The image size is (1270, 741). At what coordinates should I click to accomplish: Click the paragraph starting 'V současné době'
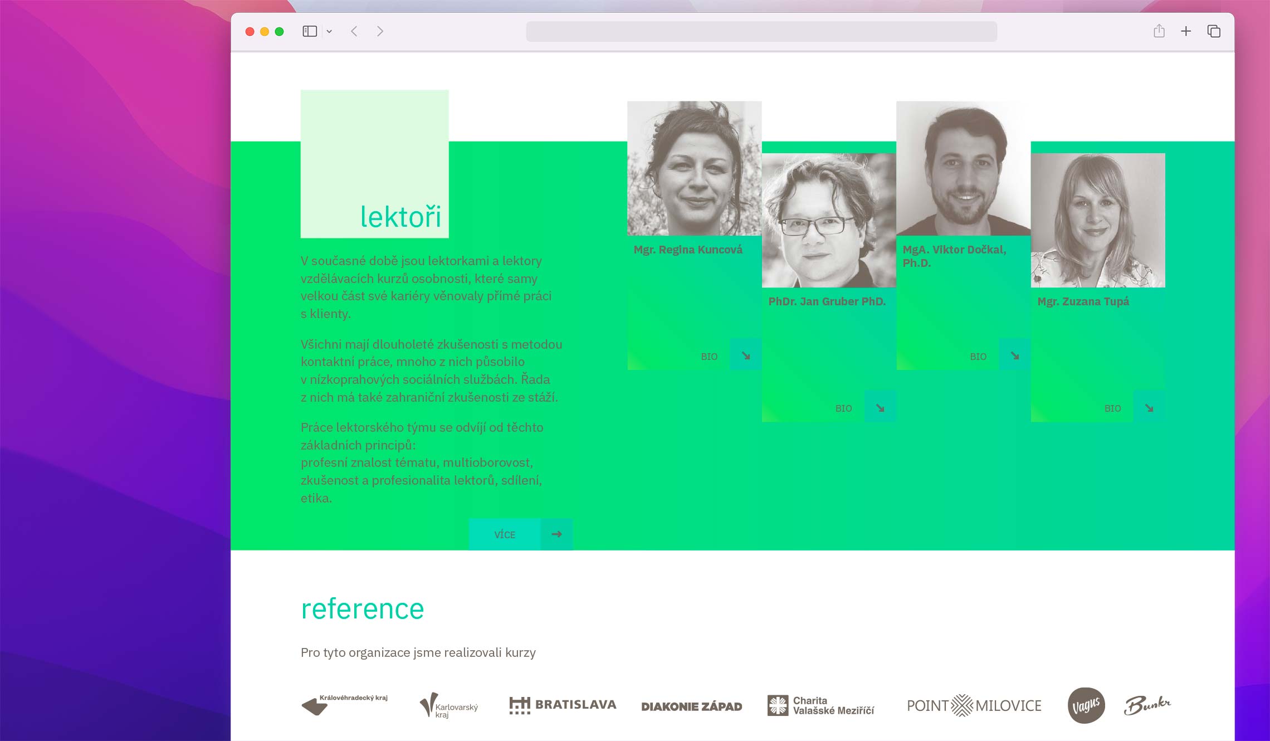click(x=426, y=287)
